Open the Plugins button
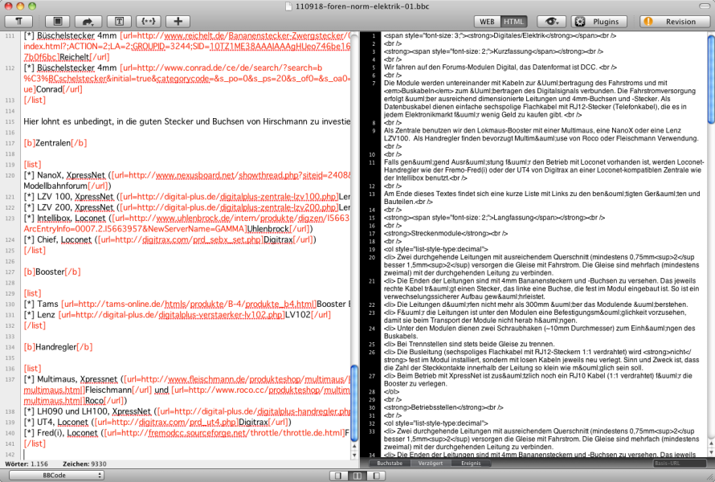 coord(599,22)
